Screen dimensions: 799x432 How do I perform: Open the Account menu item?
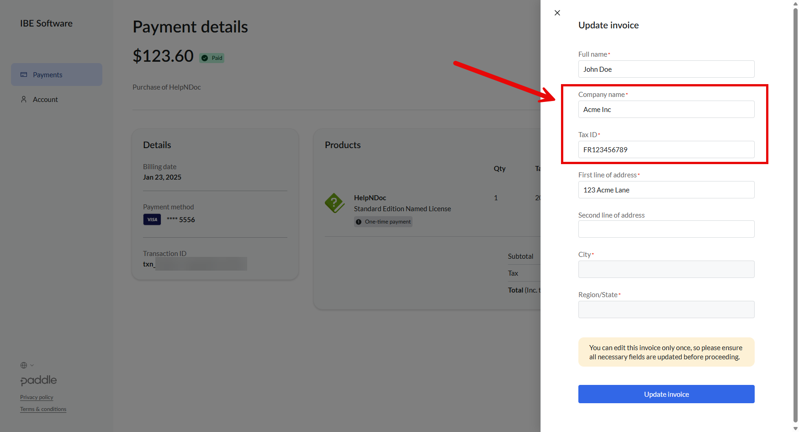point(57,99)
